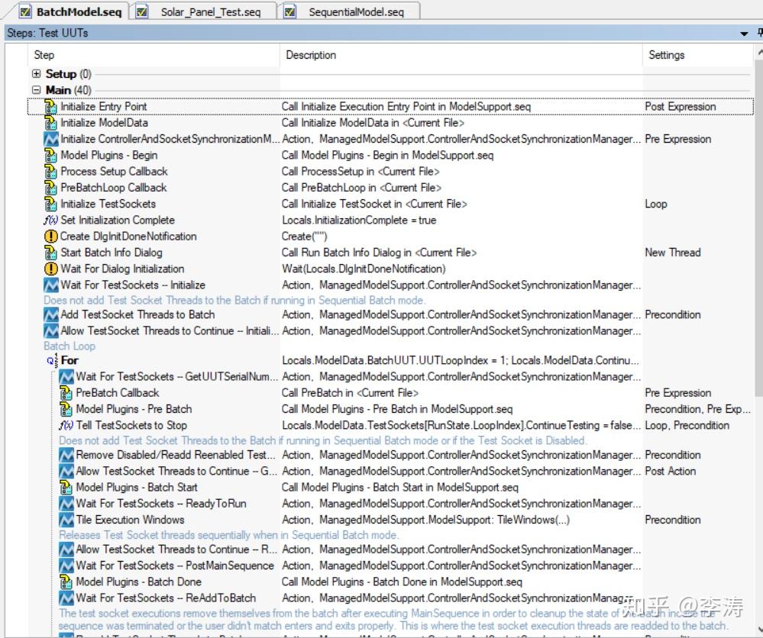763x638 pixels.
Task: Click the Wait For Dialog Initialization step icon
Action: click(51, 269)
